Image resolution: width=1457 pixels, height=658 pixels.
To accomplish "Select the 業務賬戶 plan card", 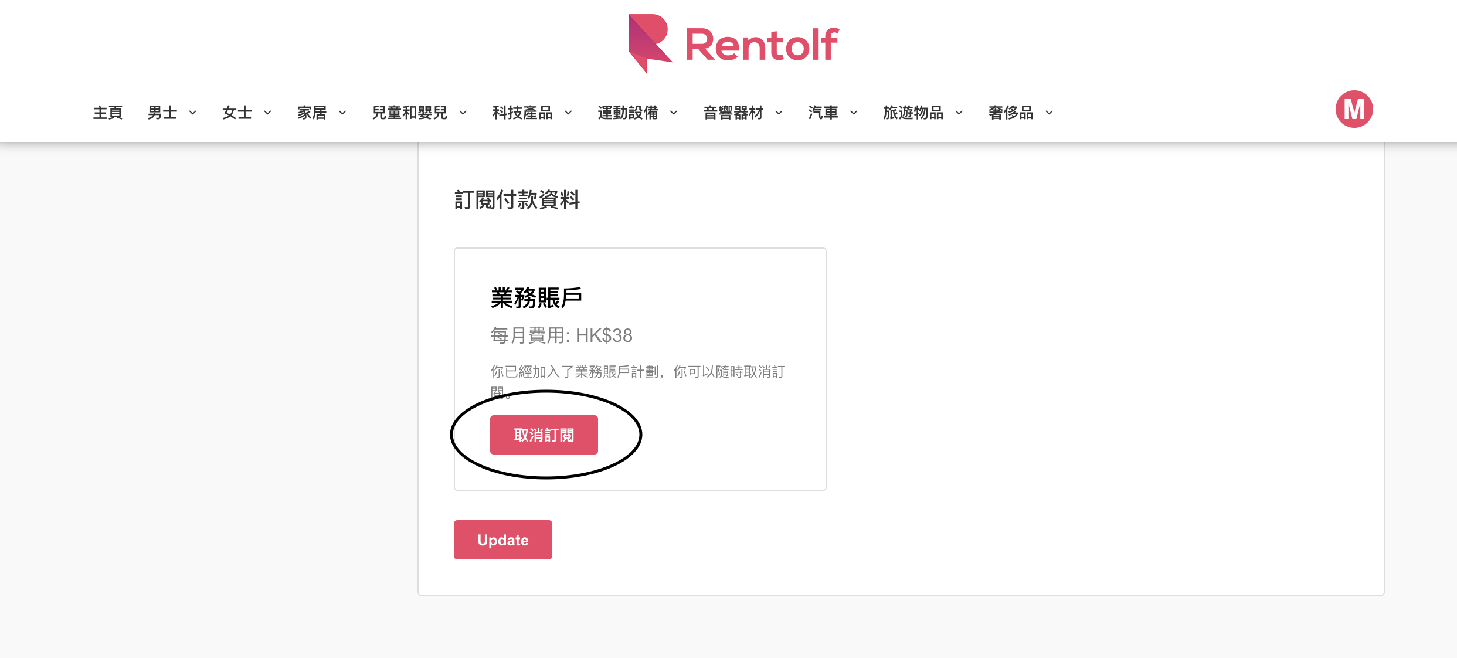I will click(x=640, y=369).
